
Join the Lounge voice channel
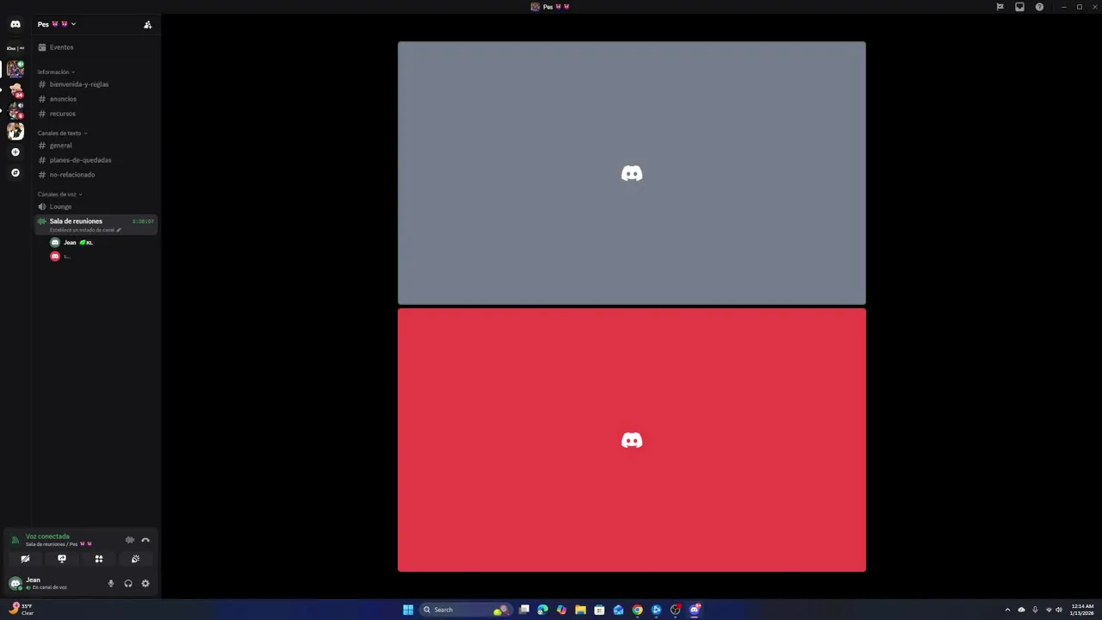(x=96, y=207)
